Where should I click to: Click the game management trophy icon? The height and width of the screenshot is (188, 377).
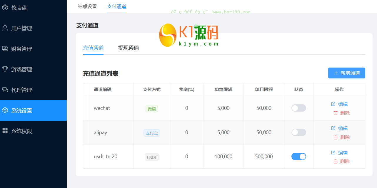click(x=5, y=69)
